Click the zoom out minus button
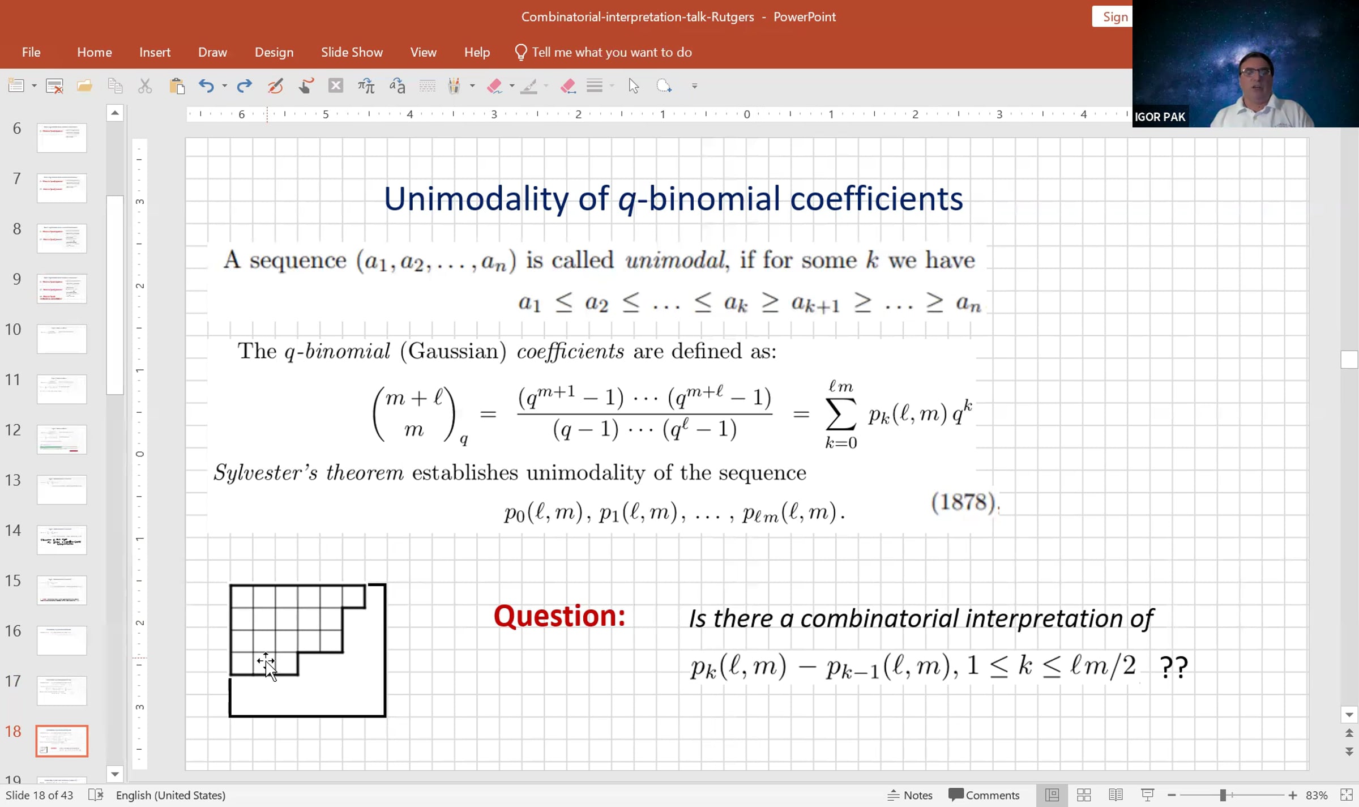Image resolution: width=1359 pixels, height=807 pixels. [1172, 795]
